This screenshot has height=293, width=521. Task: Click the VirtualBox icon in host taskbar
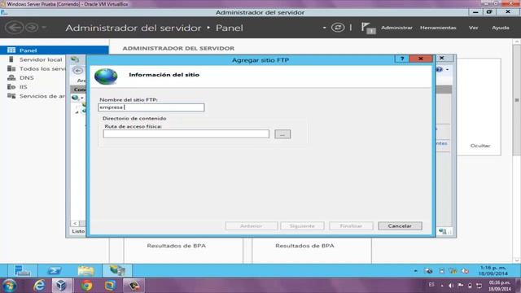(62, 286)
